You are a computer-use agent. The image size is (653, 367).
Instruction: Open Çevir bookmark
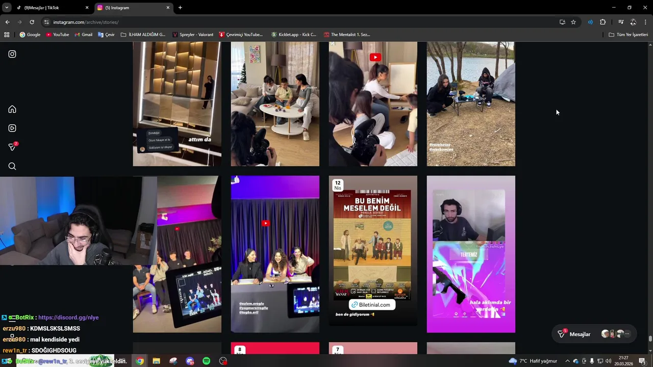point(107,35)
